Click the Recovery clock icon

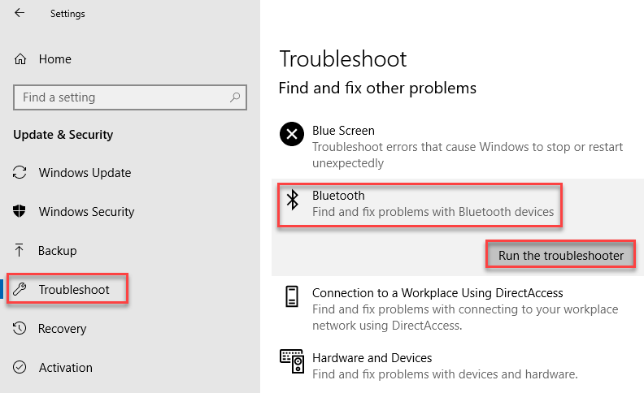20,328
